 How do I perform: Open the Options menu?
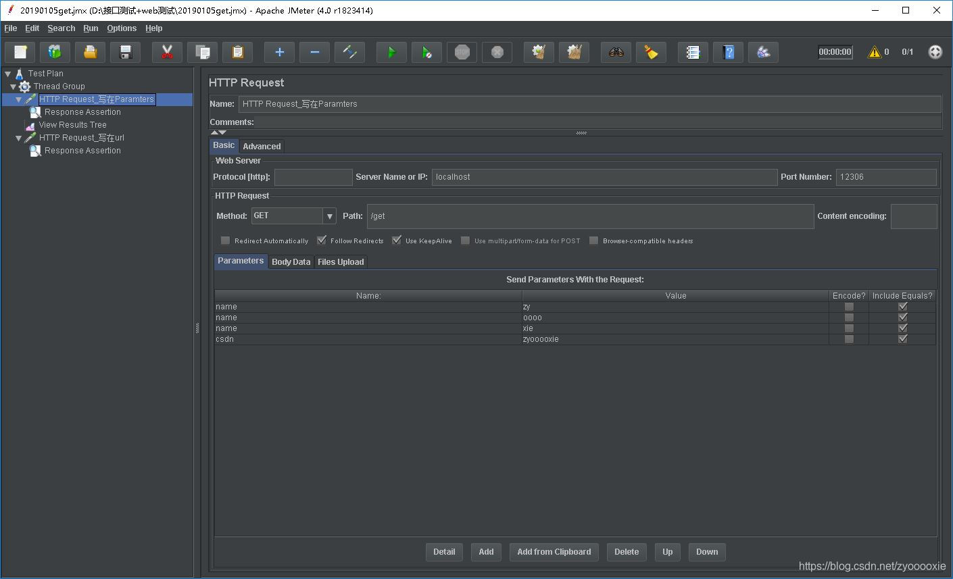pos(122,28)
